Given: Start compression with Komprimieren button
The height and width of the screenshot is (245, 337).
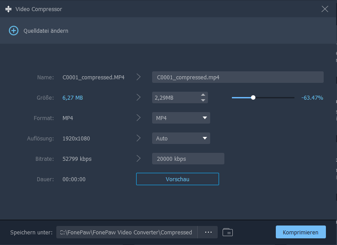Looking at the screenshot, I should coord(301,232).
